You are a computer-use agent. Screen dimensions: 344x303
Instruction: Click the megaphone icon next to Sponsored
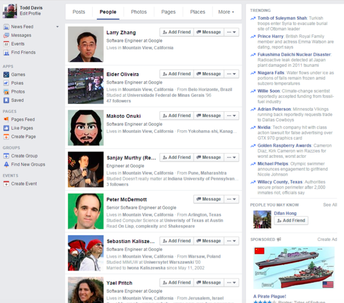[x=279, y=239]
